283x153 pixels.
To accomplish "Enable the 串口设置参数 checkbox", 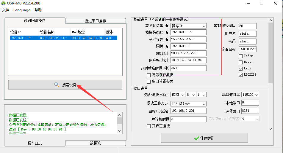I will [148, 82].
